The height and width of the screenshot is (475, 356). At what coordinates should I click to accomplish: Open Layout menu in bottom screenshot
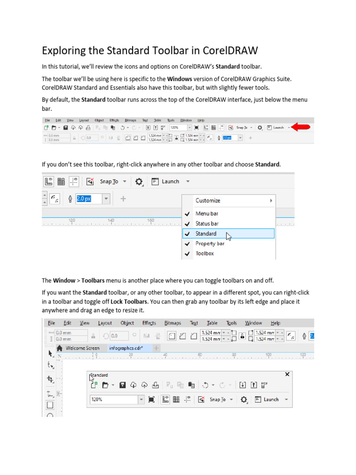105,323
